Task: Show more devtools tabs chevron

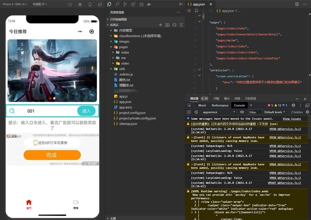Action: 251,105
